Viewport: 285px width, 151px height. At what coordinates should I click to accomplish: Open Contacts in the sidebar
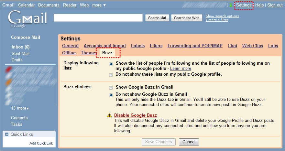pos(19,118)
